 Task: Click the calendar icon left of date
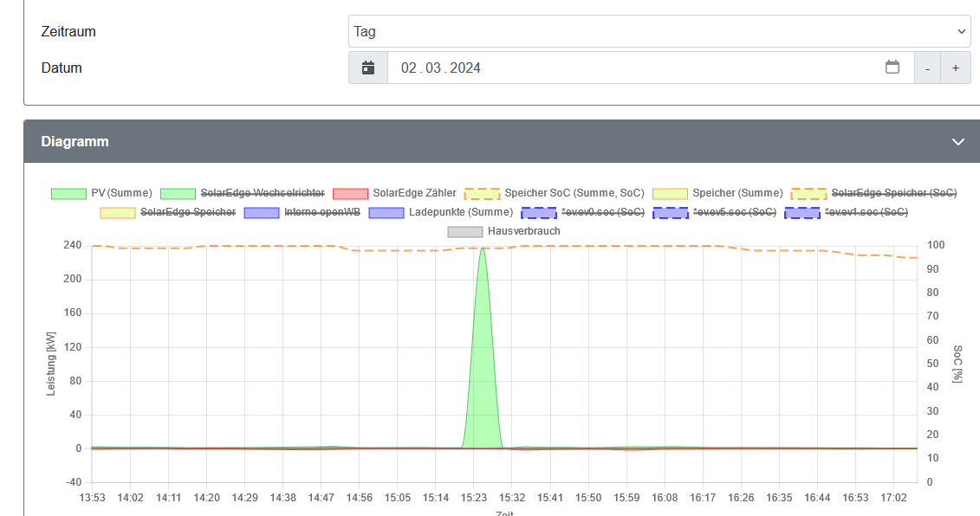[368, 68]
